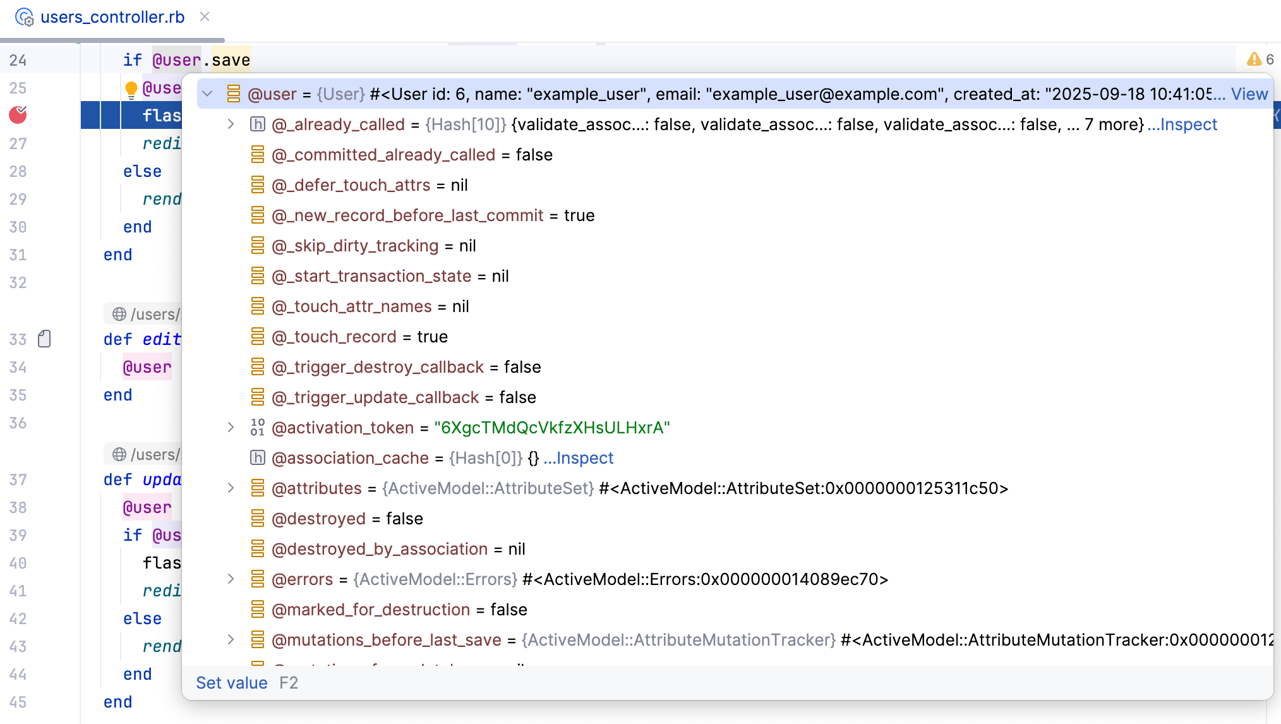Open the View link for @user value
1281x724 pixels.
pos(1249,94)
